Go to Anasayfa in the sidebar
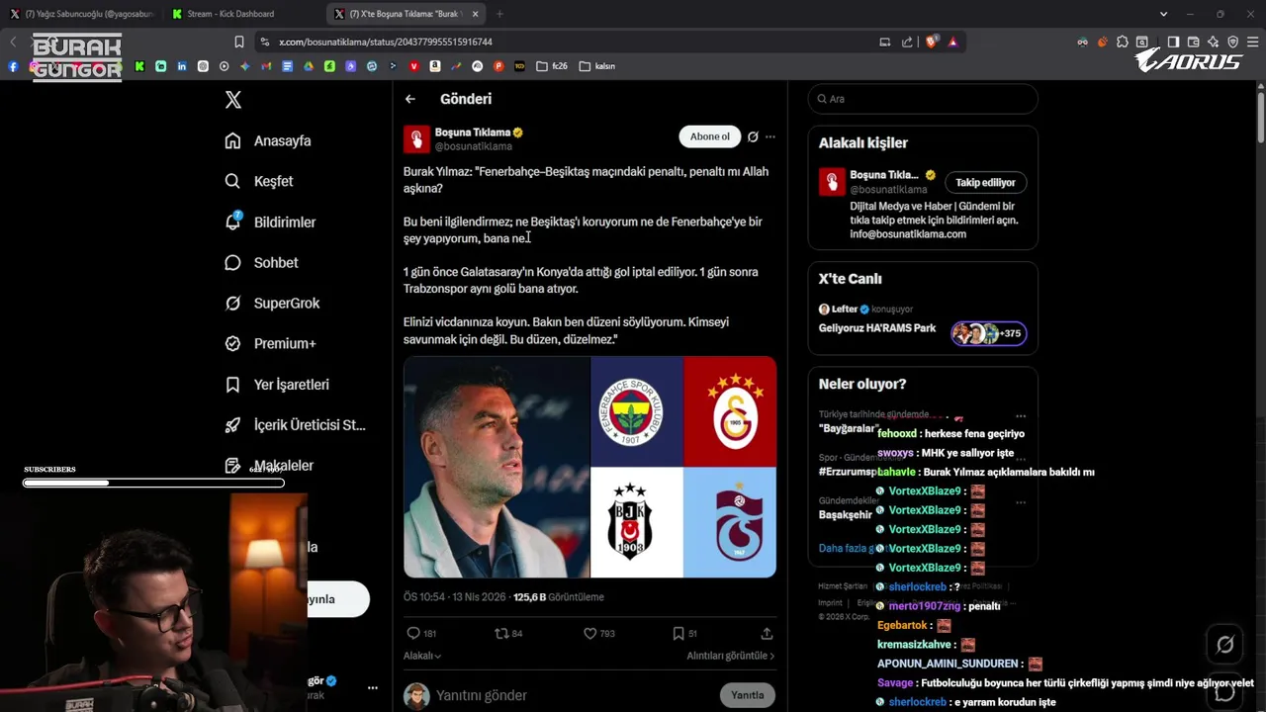The height and width of the screenshot is (712, 1266). point(268,140)
